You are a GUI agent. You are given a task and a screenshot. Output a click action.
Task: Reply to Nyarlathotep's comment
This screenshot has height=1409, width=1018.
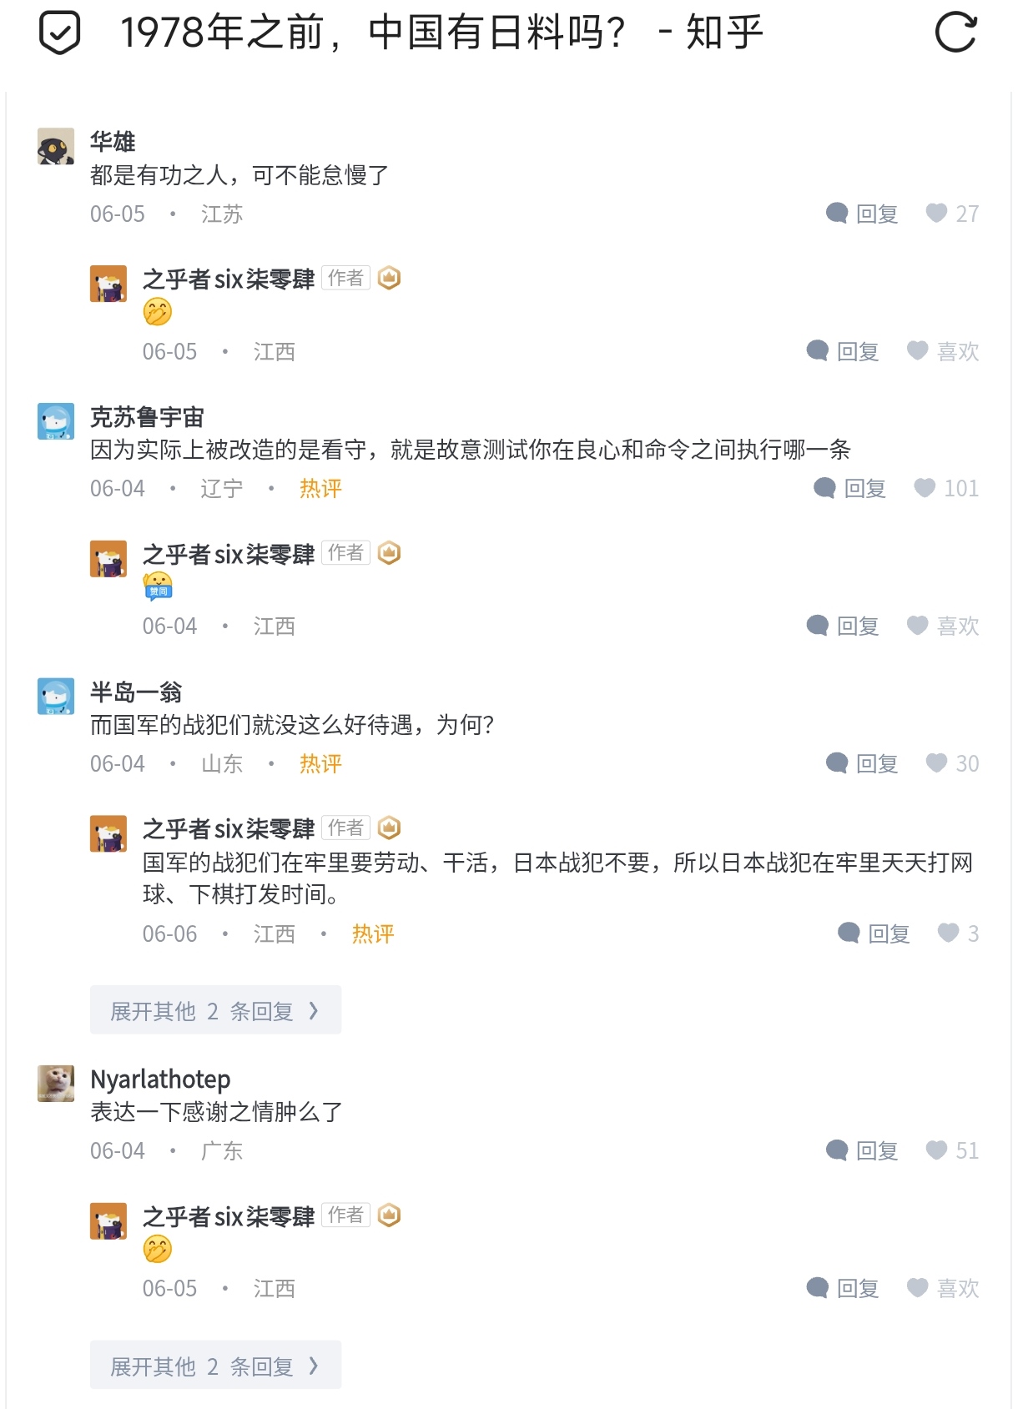[862, 1150]
